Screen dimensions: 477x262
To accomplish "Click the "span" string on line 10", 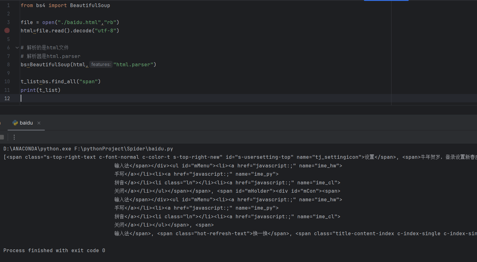I will (x=89, y=81).
